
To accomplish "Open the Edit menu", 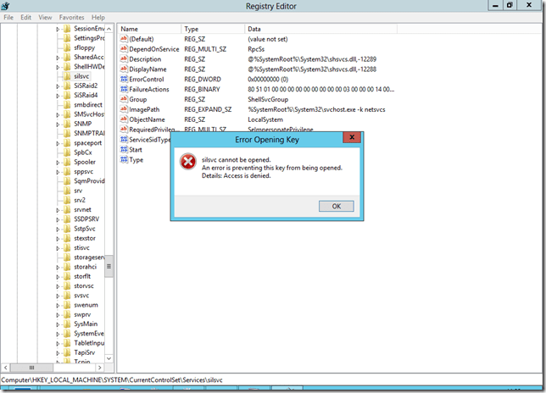I will [x=25, y=18].
